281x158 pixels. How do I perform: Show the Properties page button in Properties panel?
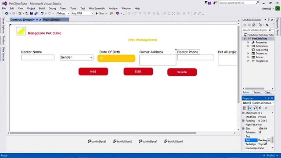point(255,108)
